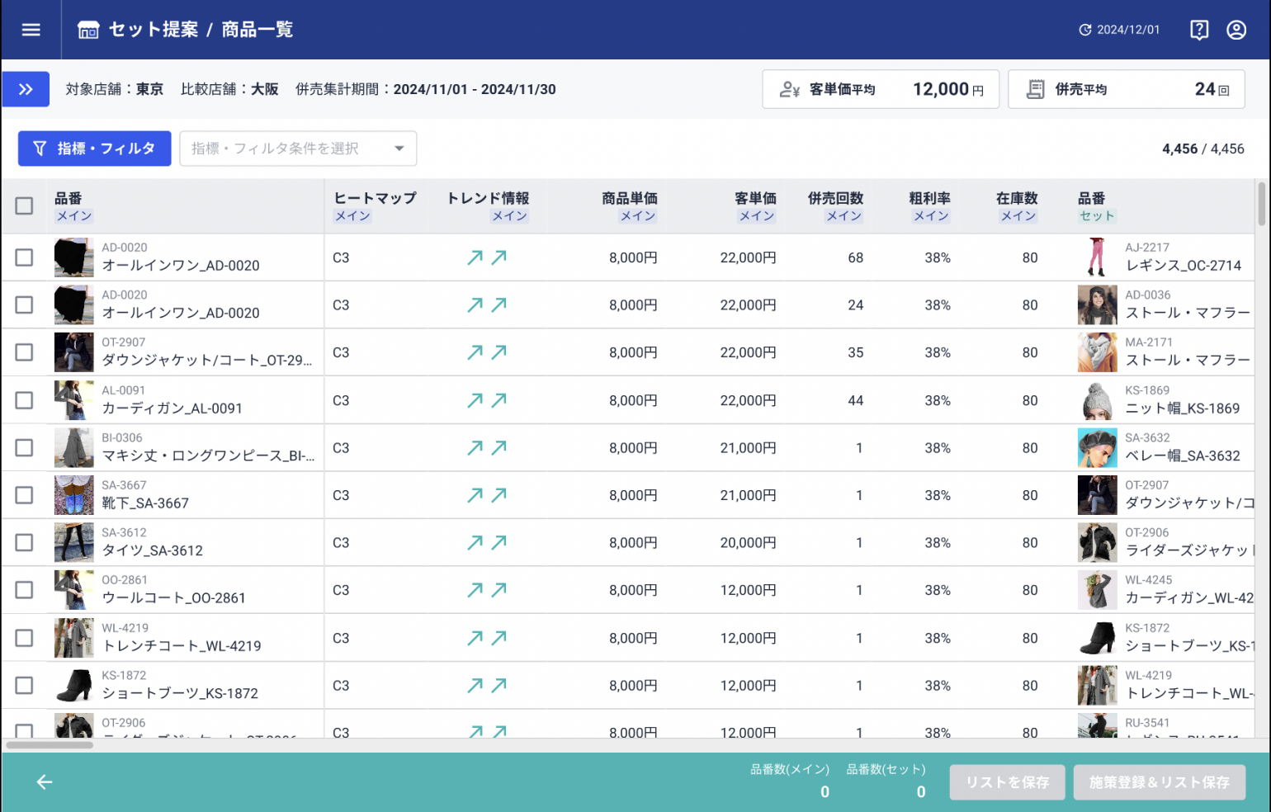
Task: Click the 粗利率 column header
Action: [x=929, y=198]
